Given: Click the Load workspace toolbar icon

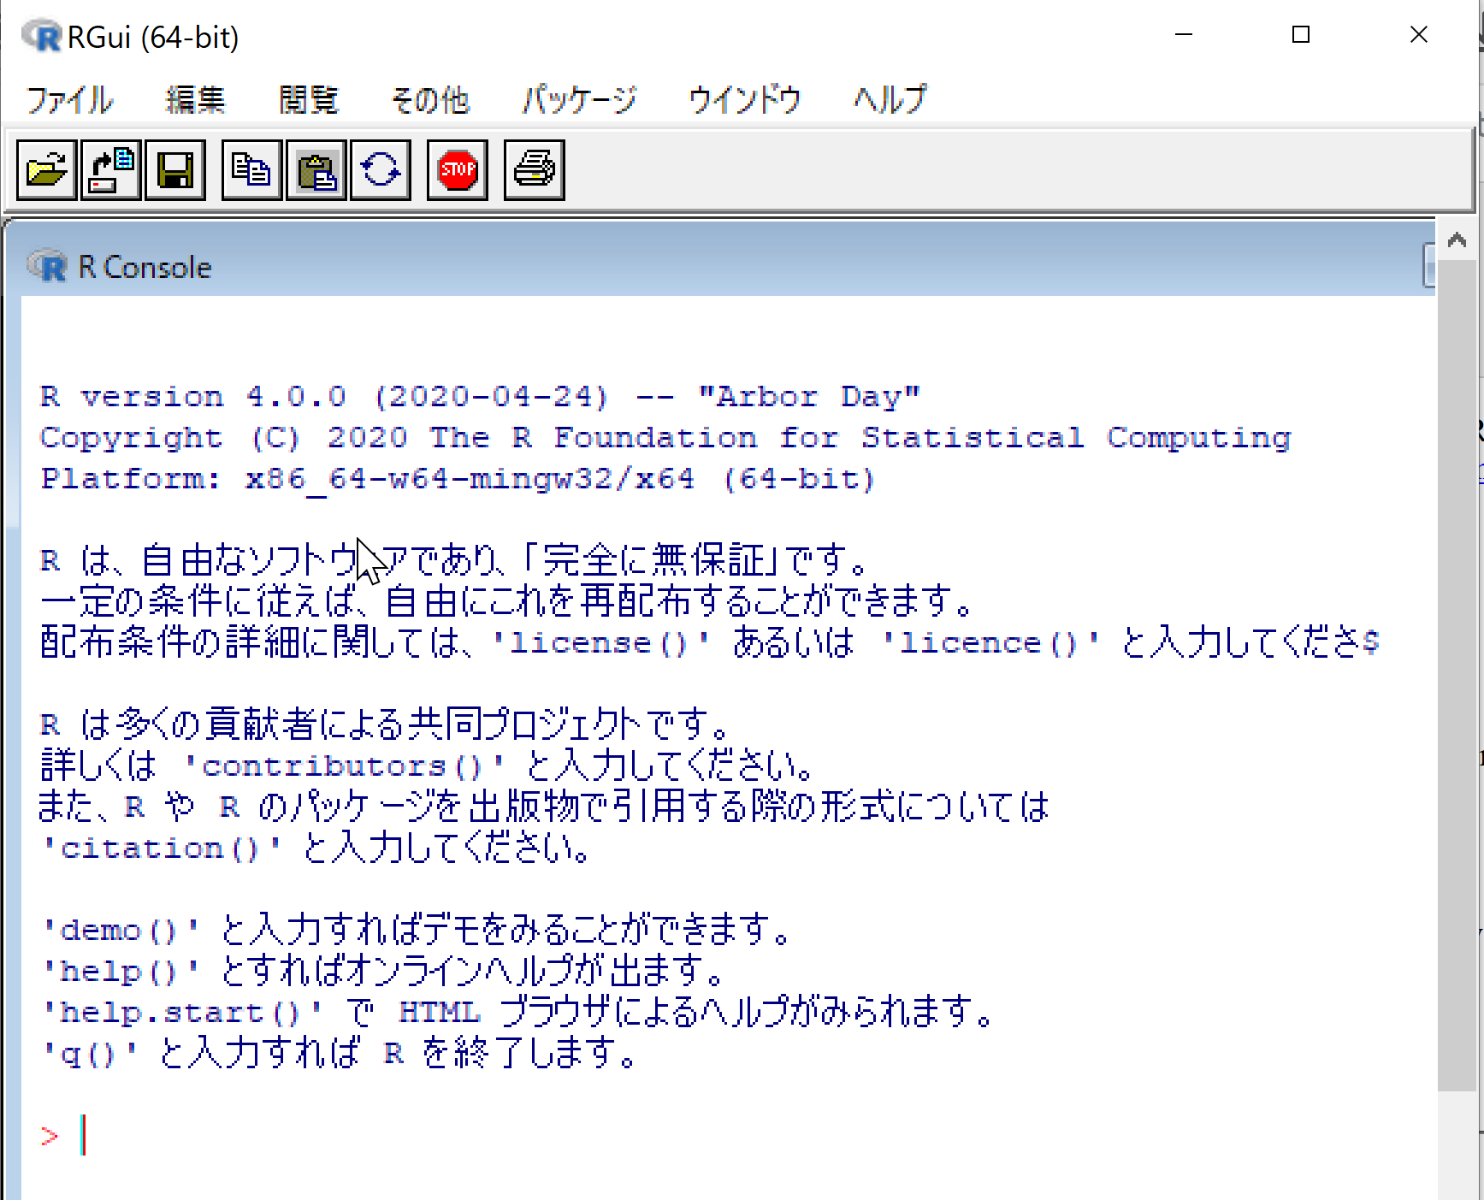Looking at the screenshot, I should pyautogui.click(x=111, y=170).
